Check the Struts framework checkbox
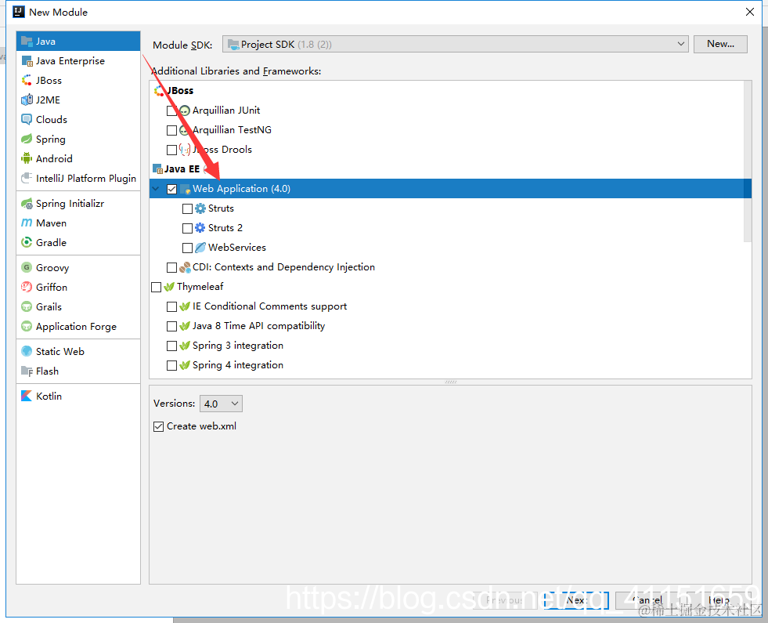Screen dimensions: 768x623 click(187, 208)
